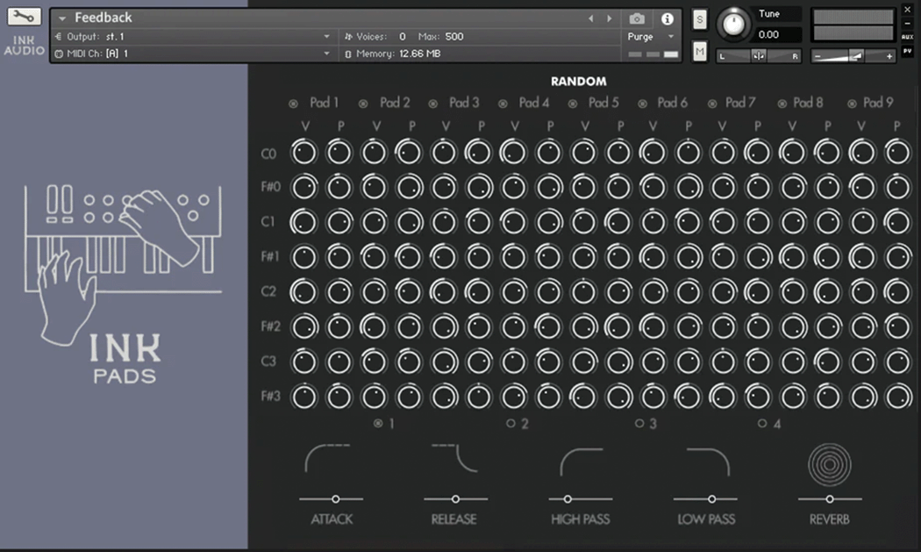The width and height of the screenshot is (921, 552).
Task: Open the instrument info icon
Action: (x=668, y=18)
